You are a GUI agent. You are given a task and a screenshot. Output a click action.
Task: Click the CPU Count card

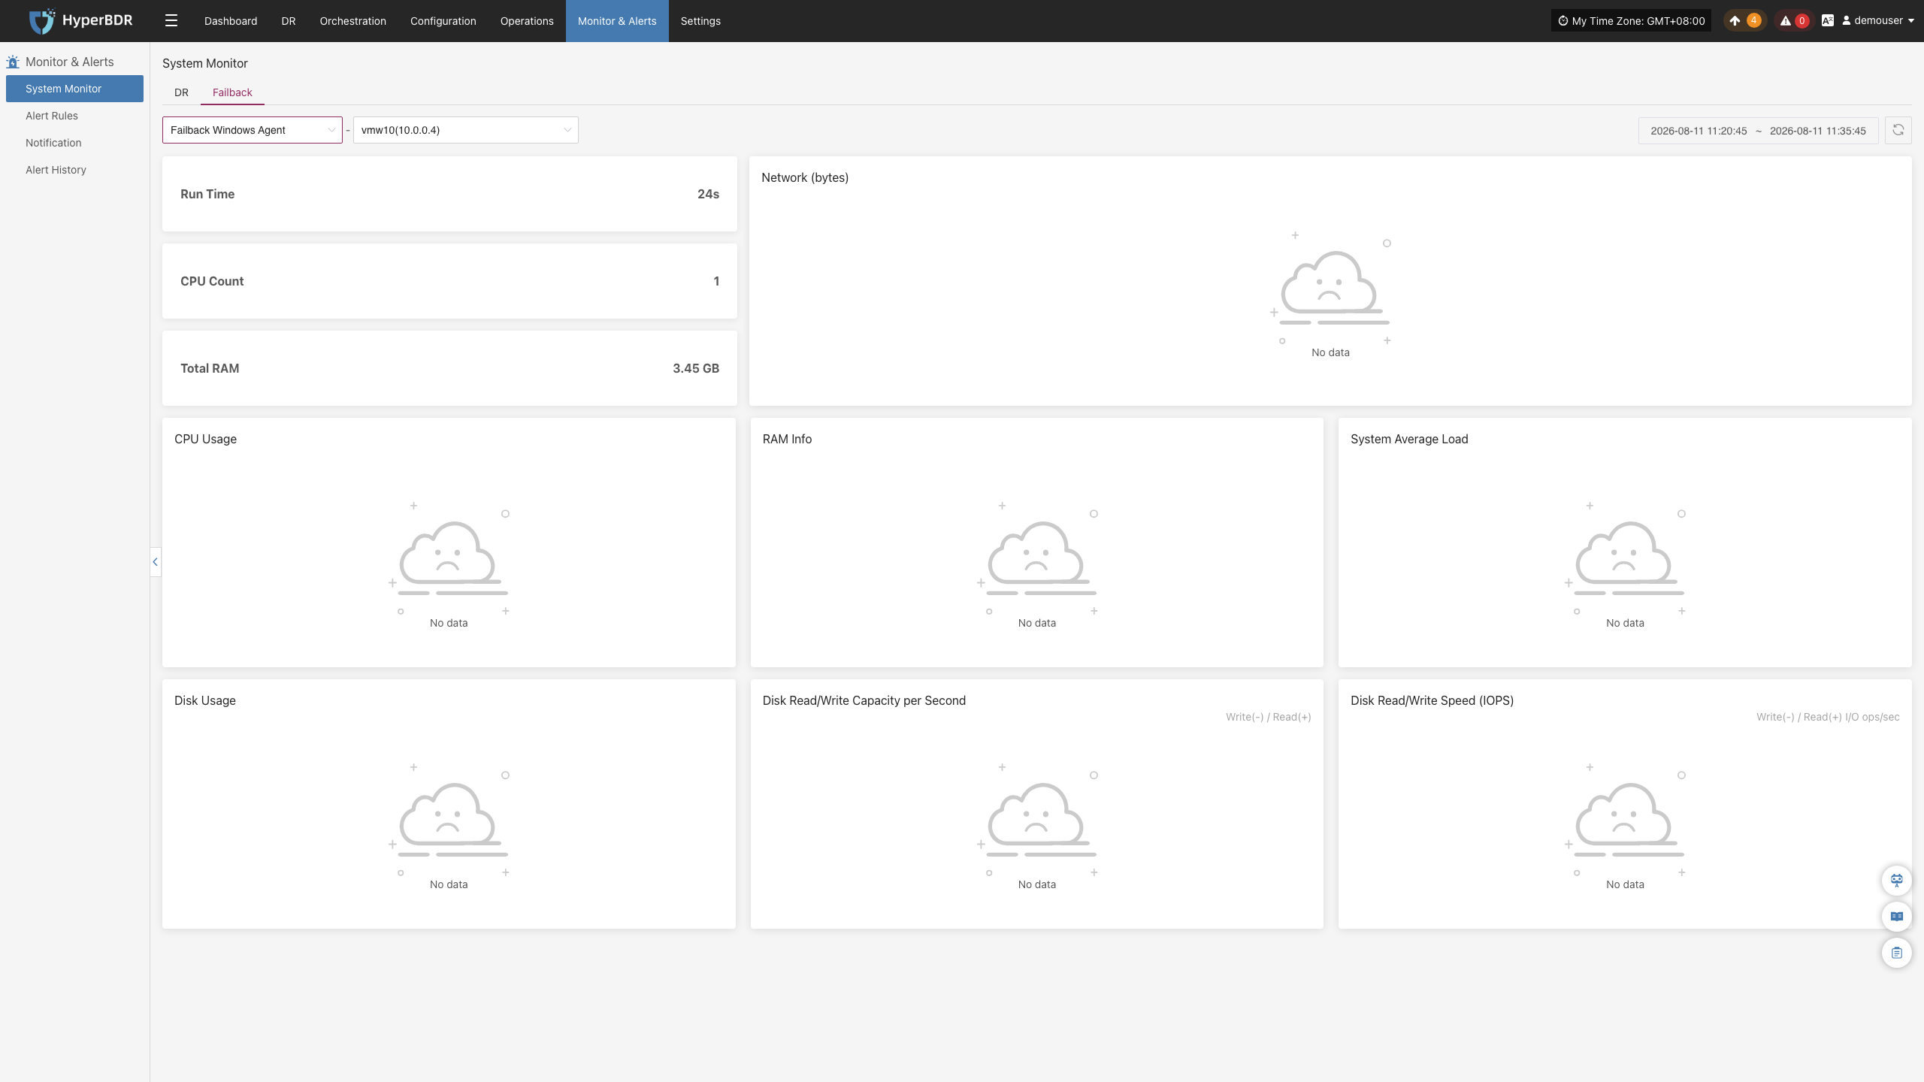click(x=449, y=281)
